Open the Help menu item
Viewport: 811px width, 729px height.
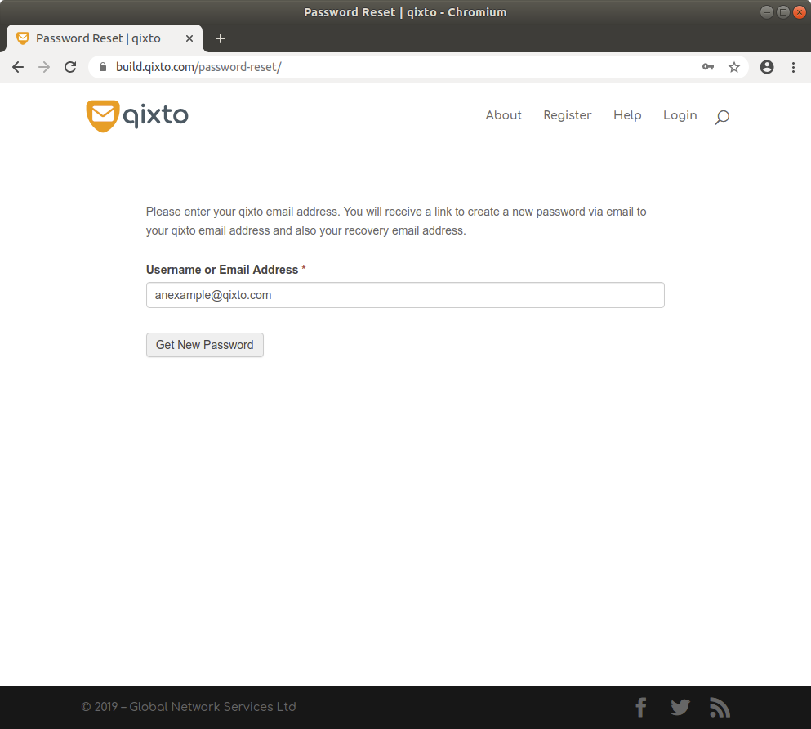click(627, 115)
